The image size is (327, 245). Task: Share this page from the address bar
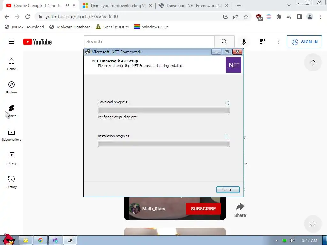[236, 17]
